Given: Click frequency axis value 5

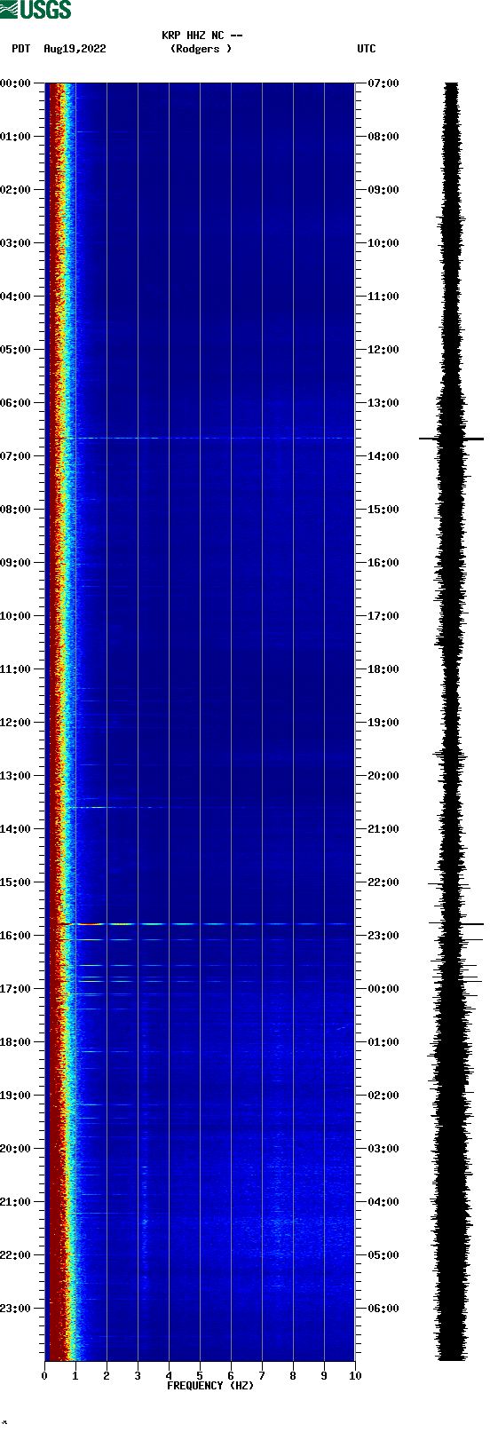Looking at the screenshot, I should coord(200,1376).
